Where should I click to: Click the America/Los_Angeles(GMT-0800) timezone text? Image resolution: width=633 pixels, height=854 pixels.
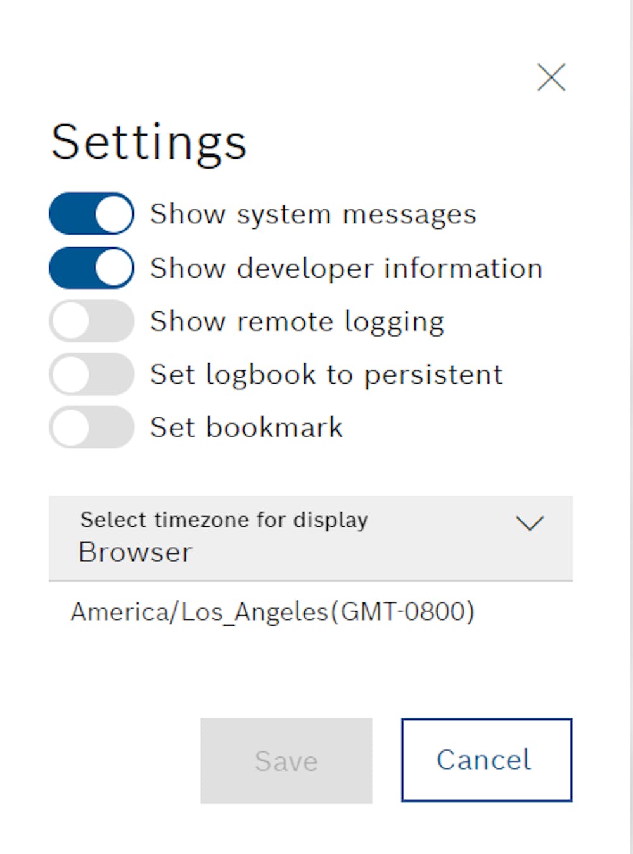(272, 612)
